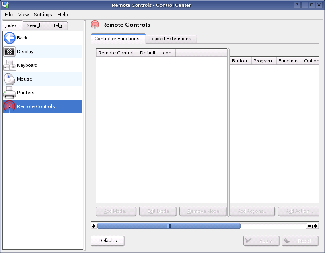This screenshot has height=253, width=325.
Task: Click the empty scrollbar track right of thumb
Action: (x=273, y=226)
